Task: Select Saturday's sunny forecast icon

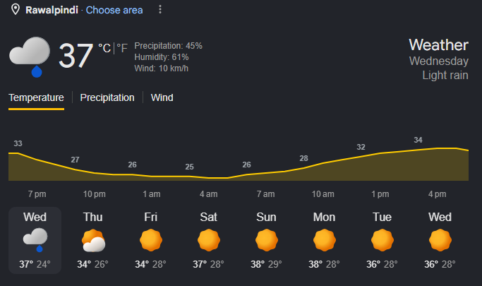Action: pos(209,240)
